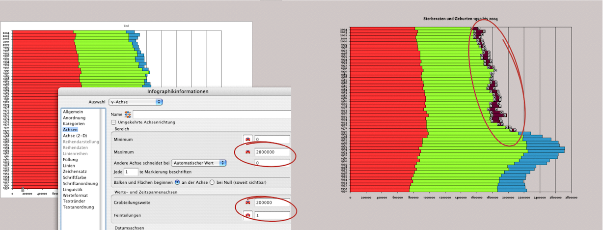Click the Grobteilungsweite field showing 200000
This screenshot has height=230, width=603.
272,202
